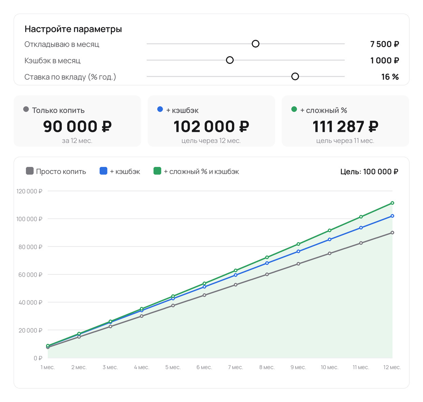Click the gray dot beside 'Только копить'
The height and width of the screenshot is (402, 423).
(x=26, y=109)
